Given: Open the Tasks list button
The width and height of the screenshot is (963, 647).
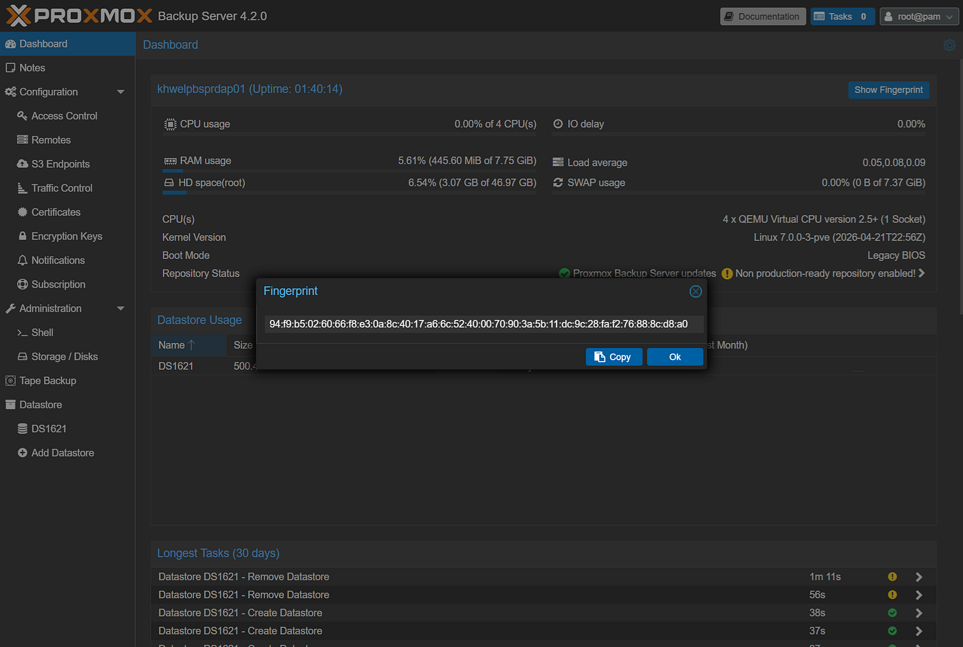Looking at the screenshot, I should tap(843, 17).
